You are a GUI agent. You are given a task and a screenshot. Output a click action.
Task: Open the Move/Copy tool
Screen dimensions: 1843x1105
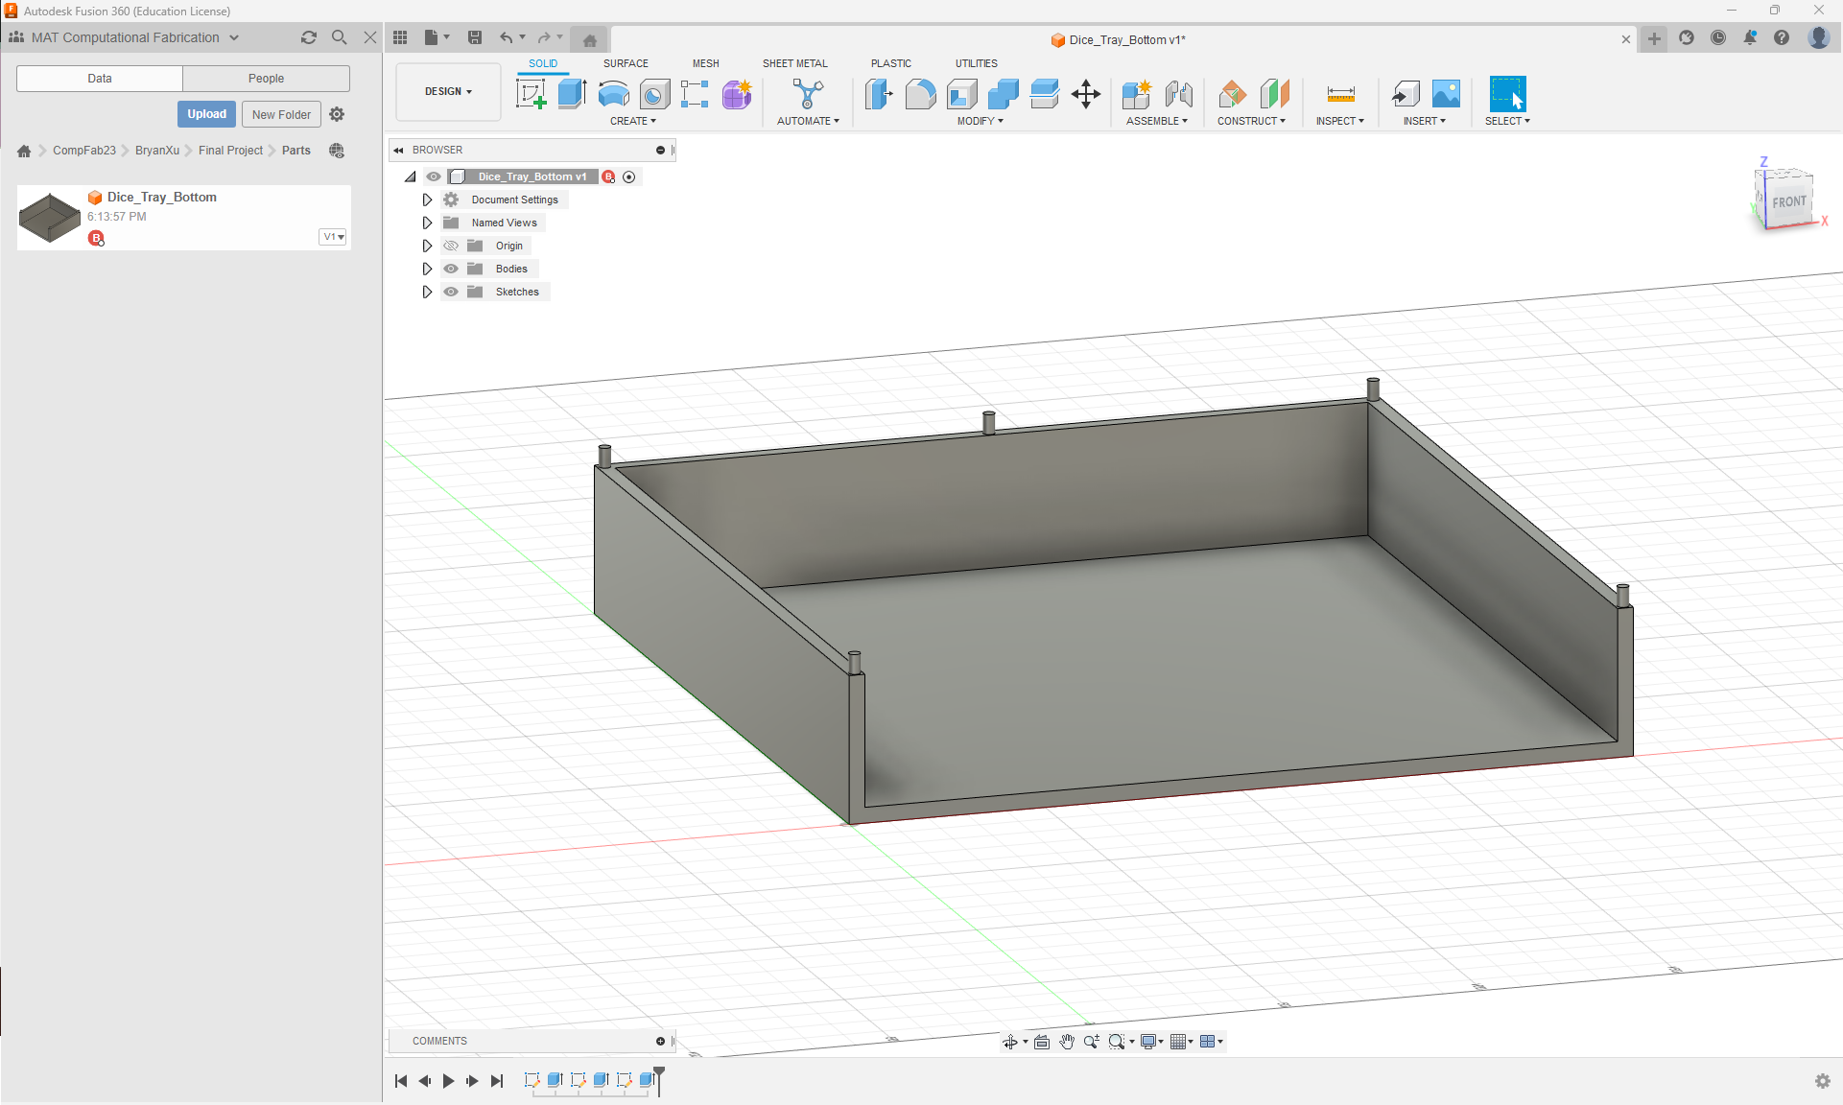pos(1085,94)
